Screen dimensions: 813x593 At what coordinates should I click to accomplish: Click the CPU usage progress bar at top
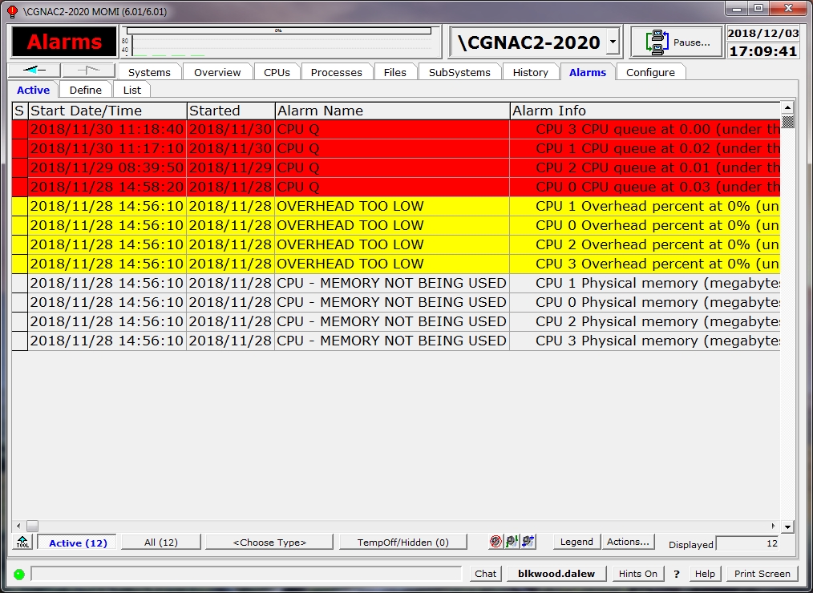coord(278,31)
